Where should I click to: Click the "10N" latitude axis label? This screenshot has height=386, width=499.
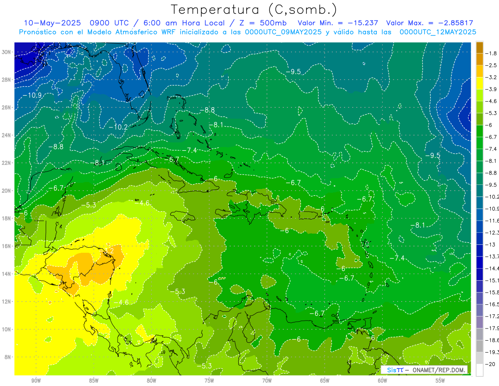tap(7, 329)
